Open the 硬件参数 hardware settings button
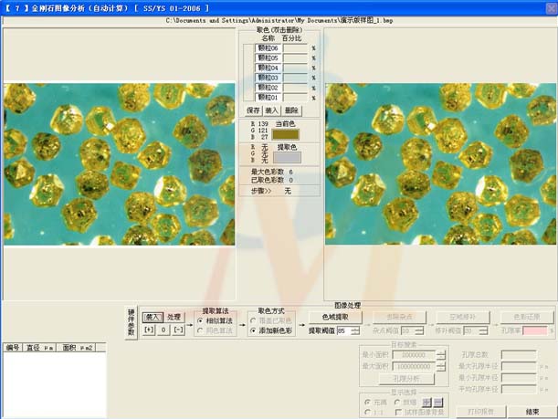Viewport: 558px width, 419px height. point(131,322)
